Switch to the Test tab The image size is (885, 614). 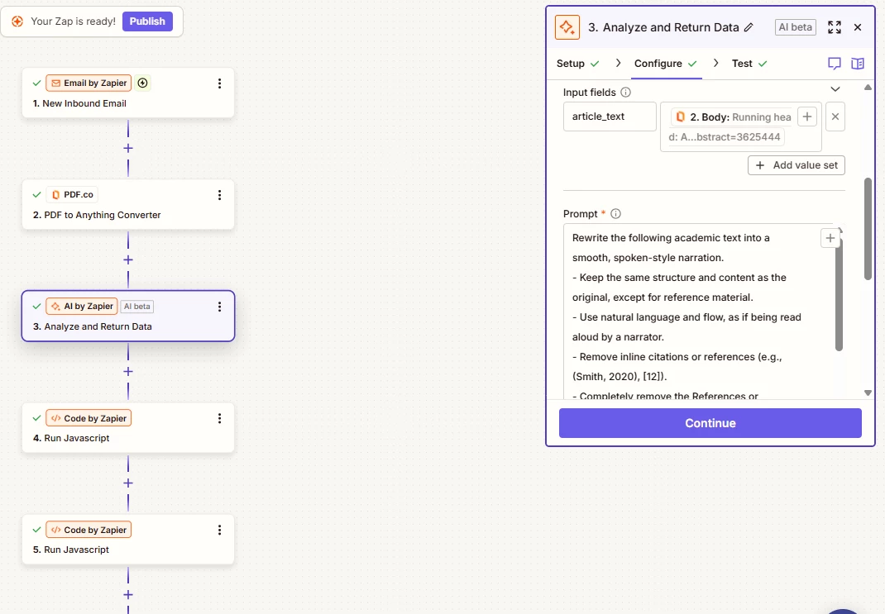(x=749, y=64)
